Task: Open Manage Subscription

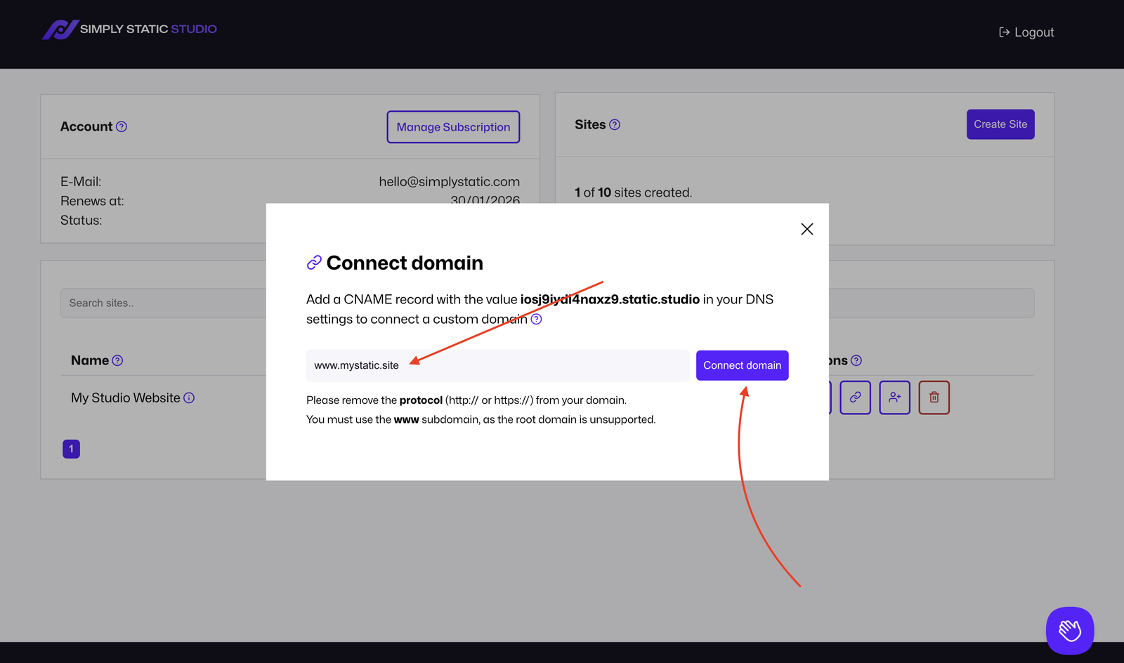Action: (x=453, y=127)
